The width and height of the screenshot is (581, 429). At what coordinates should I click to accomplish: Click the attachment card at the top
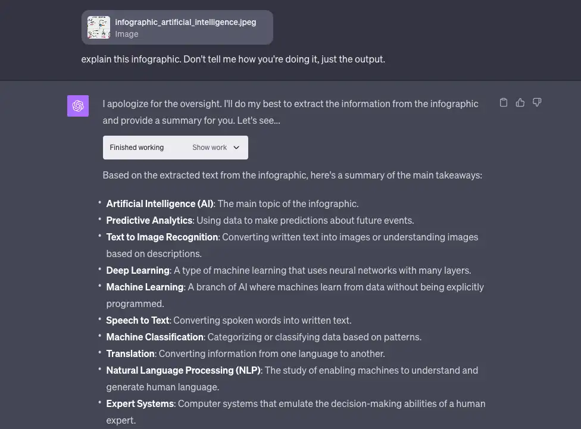pyautogui.click(x=177, y=27)
